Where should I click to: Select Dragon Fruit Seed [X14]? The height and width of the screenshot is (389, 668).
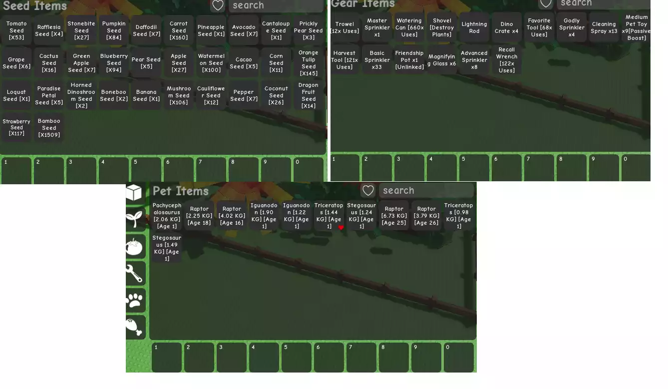[x=309, y=95]
